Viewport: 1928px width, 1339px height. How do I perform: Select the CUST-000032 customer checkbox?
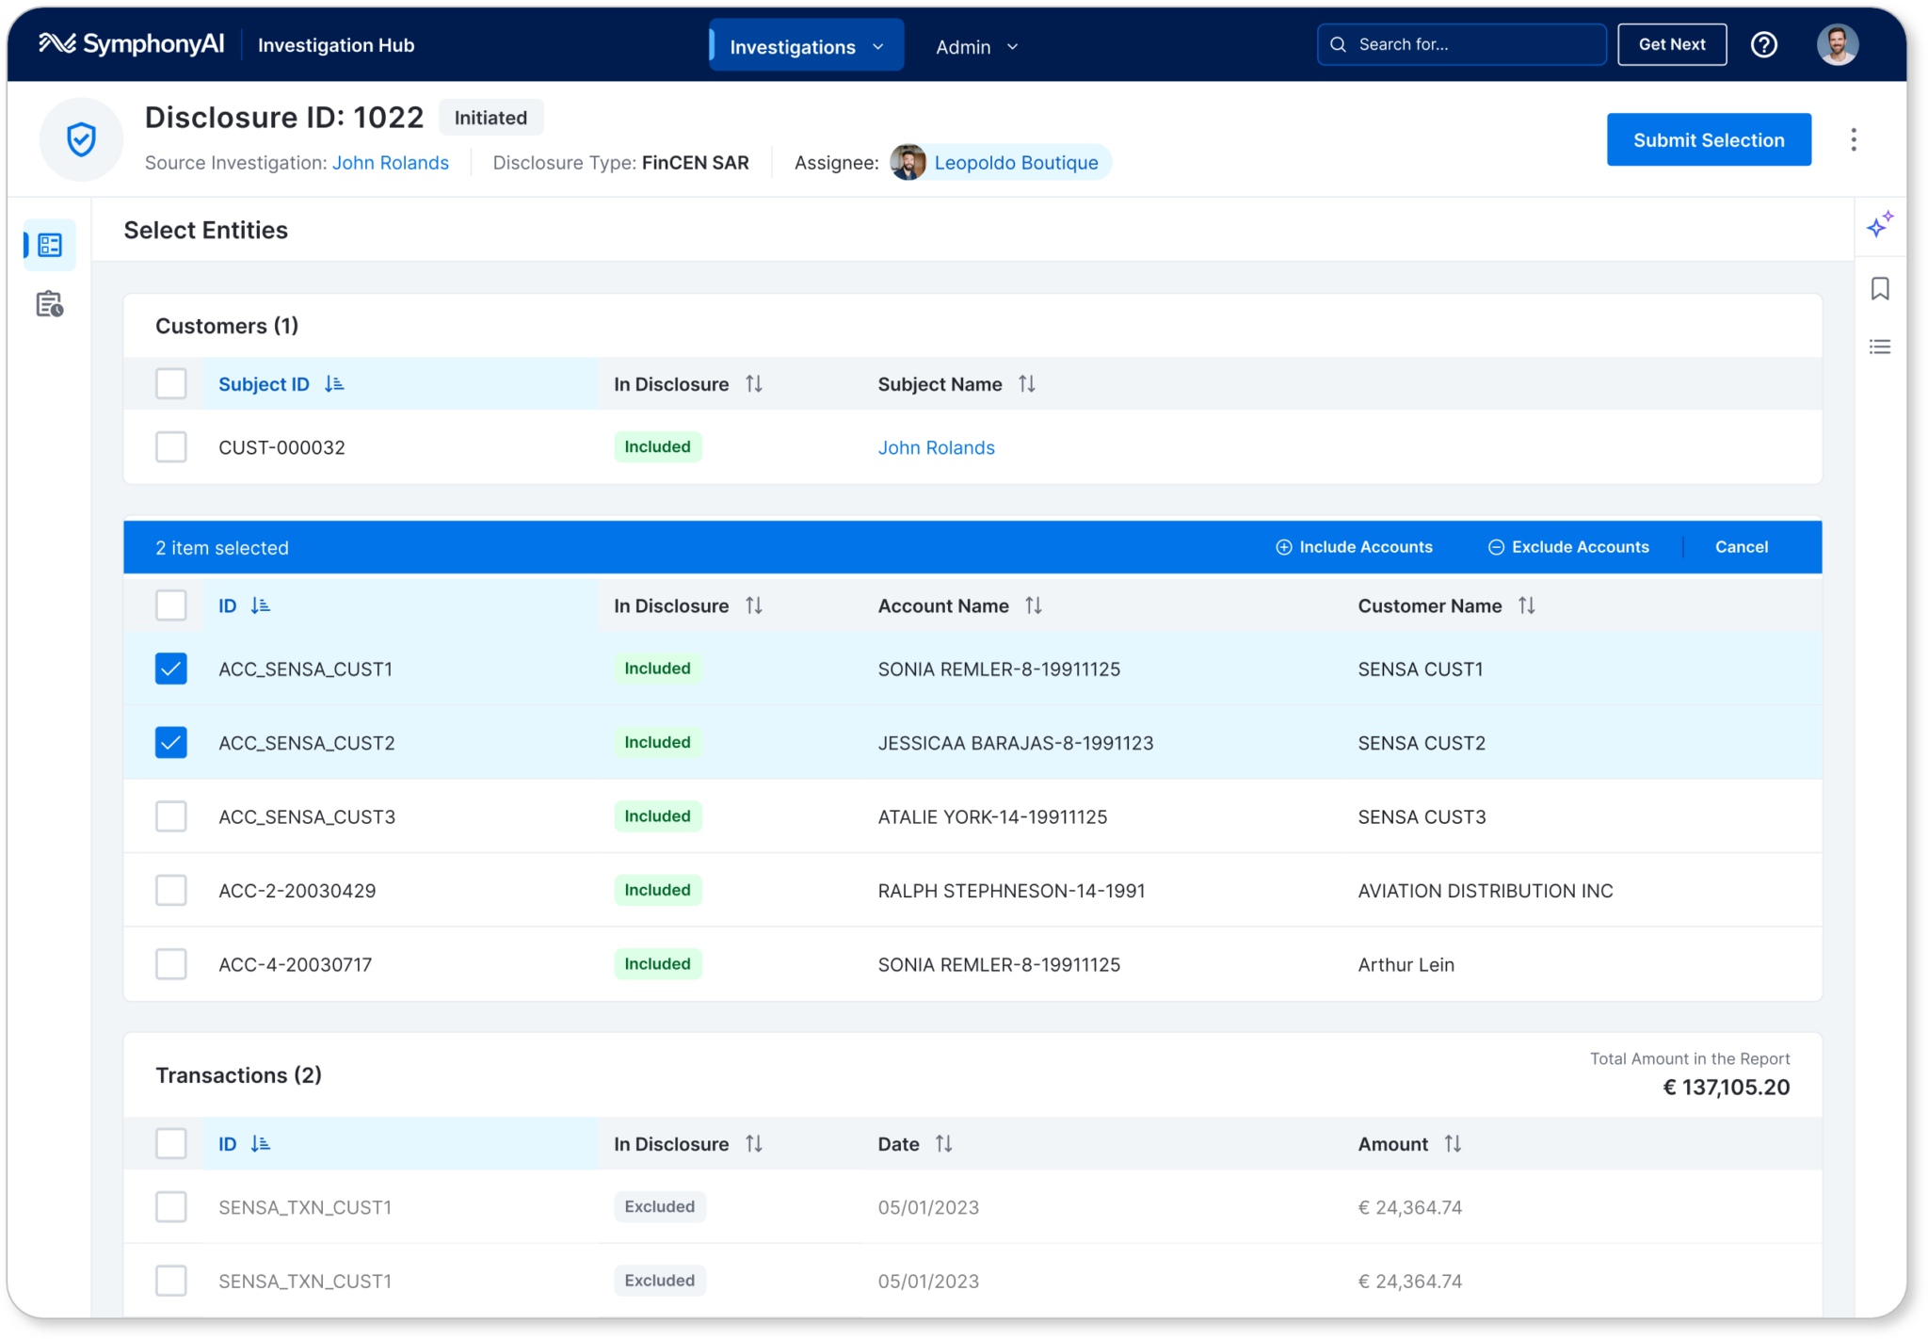(x=171, y=447)
